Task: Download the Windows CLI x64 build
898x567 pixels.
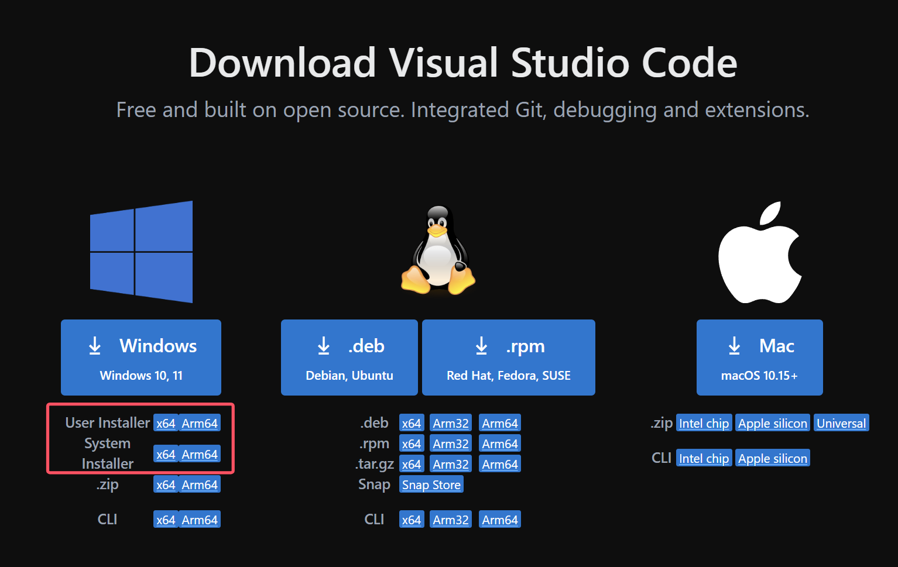Action: (x=166, y=520)
